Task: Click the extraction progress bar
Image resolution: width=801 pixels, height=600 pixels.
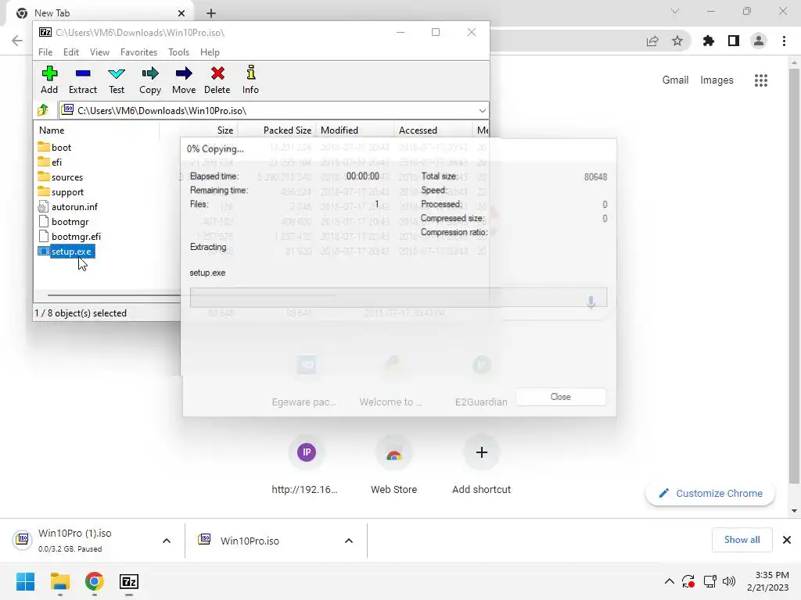Action: click(x=398, y=298)
